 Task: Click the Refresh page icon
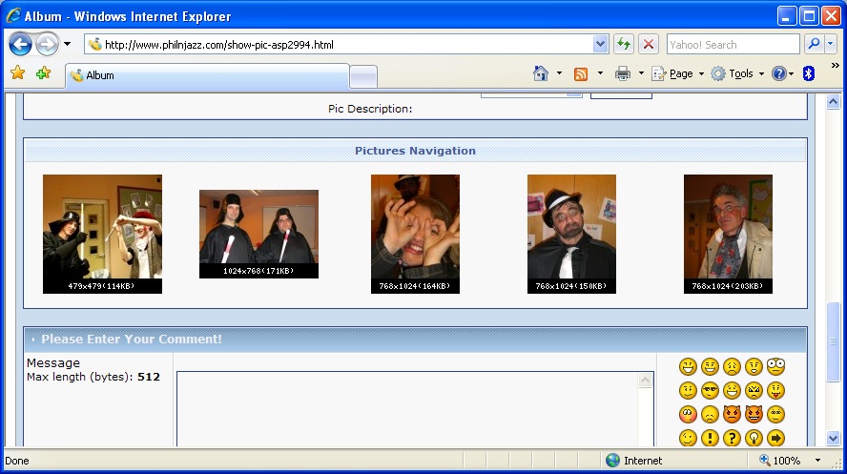point(624,44)
